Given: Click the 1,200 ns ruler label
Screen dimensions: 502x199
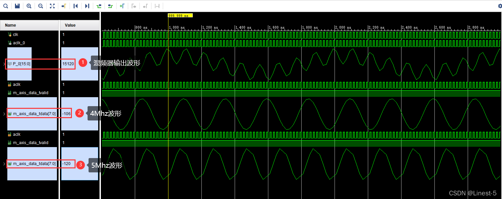Looking at the screenshot, I should point(210,28).
